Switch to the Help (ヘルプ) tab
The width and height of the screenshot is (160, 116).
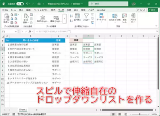(x=91, y=10)
